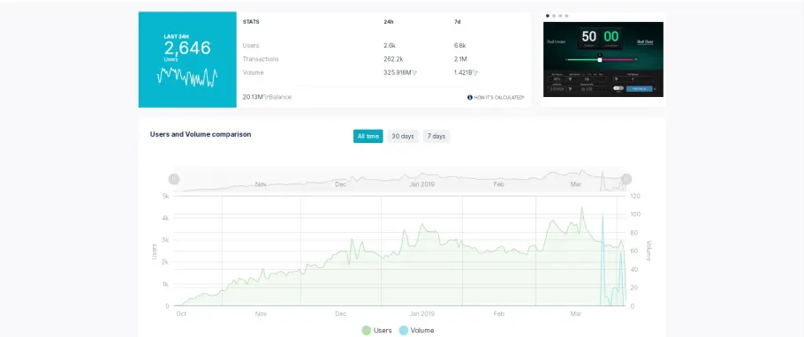
Task: Click the 325.918M volume value
Action: (398, 72)
